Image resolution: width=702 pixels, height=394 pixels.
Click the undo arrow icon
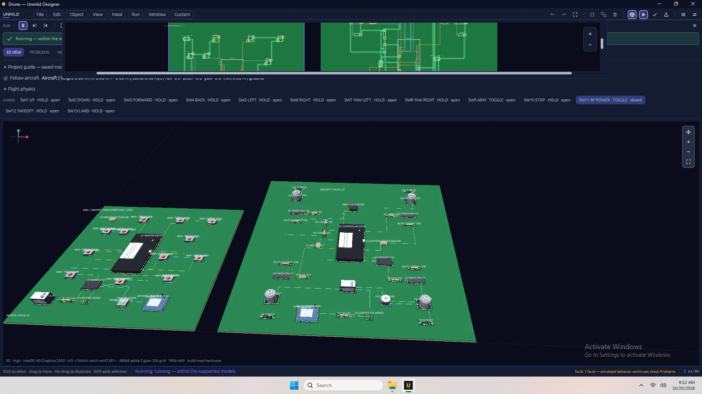pos(552,15)
